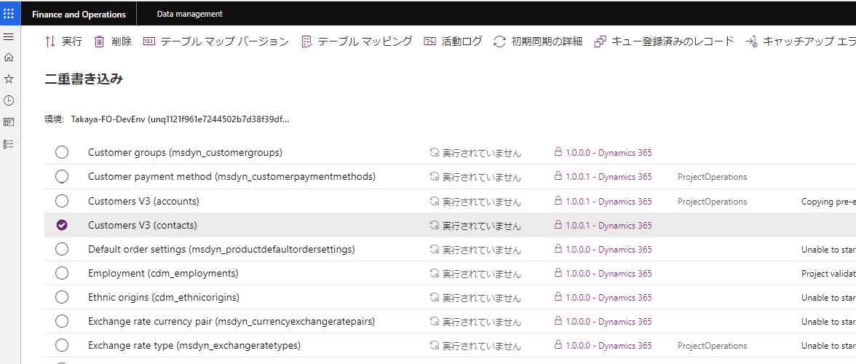
Task: Click Copying pre-e message in accounts row
Action: 828,201
